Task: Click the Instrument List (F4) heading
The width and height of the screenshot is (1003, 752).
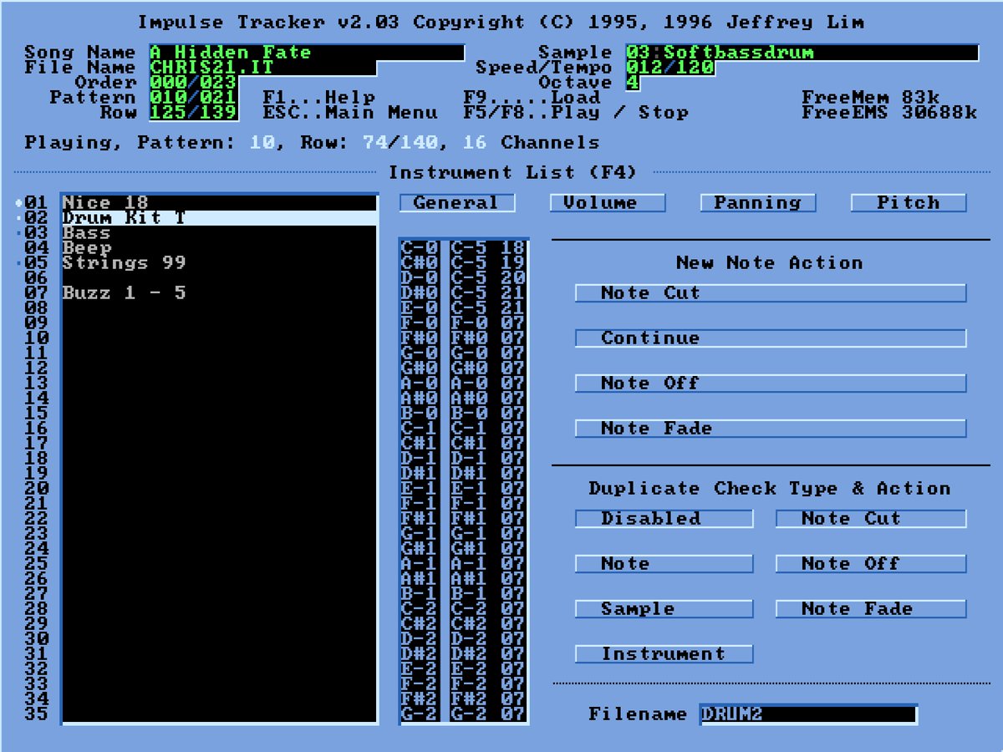Action: [512, 173]
